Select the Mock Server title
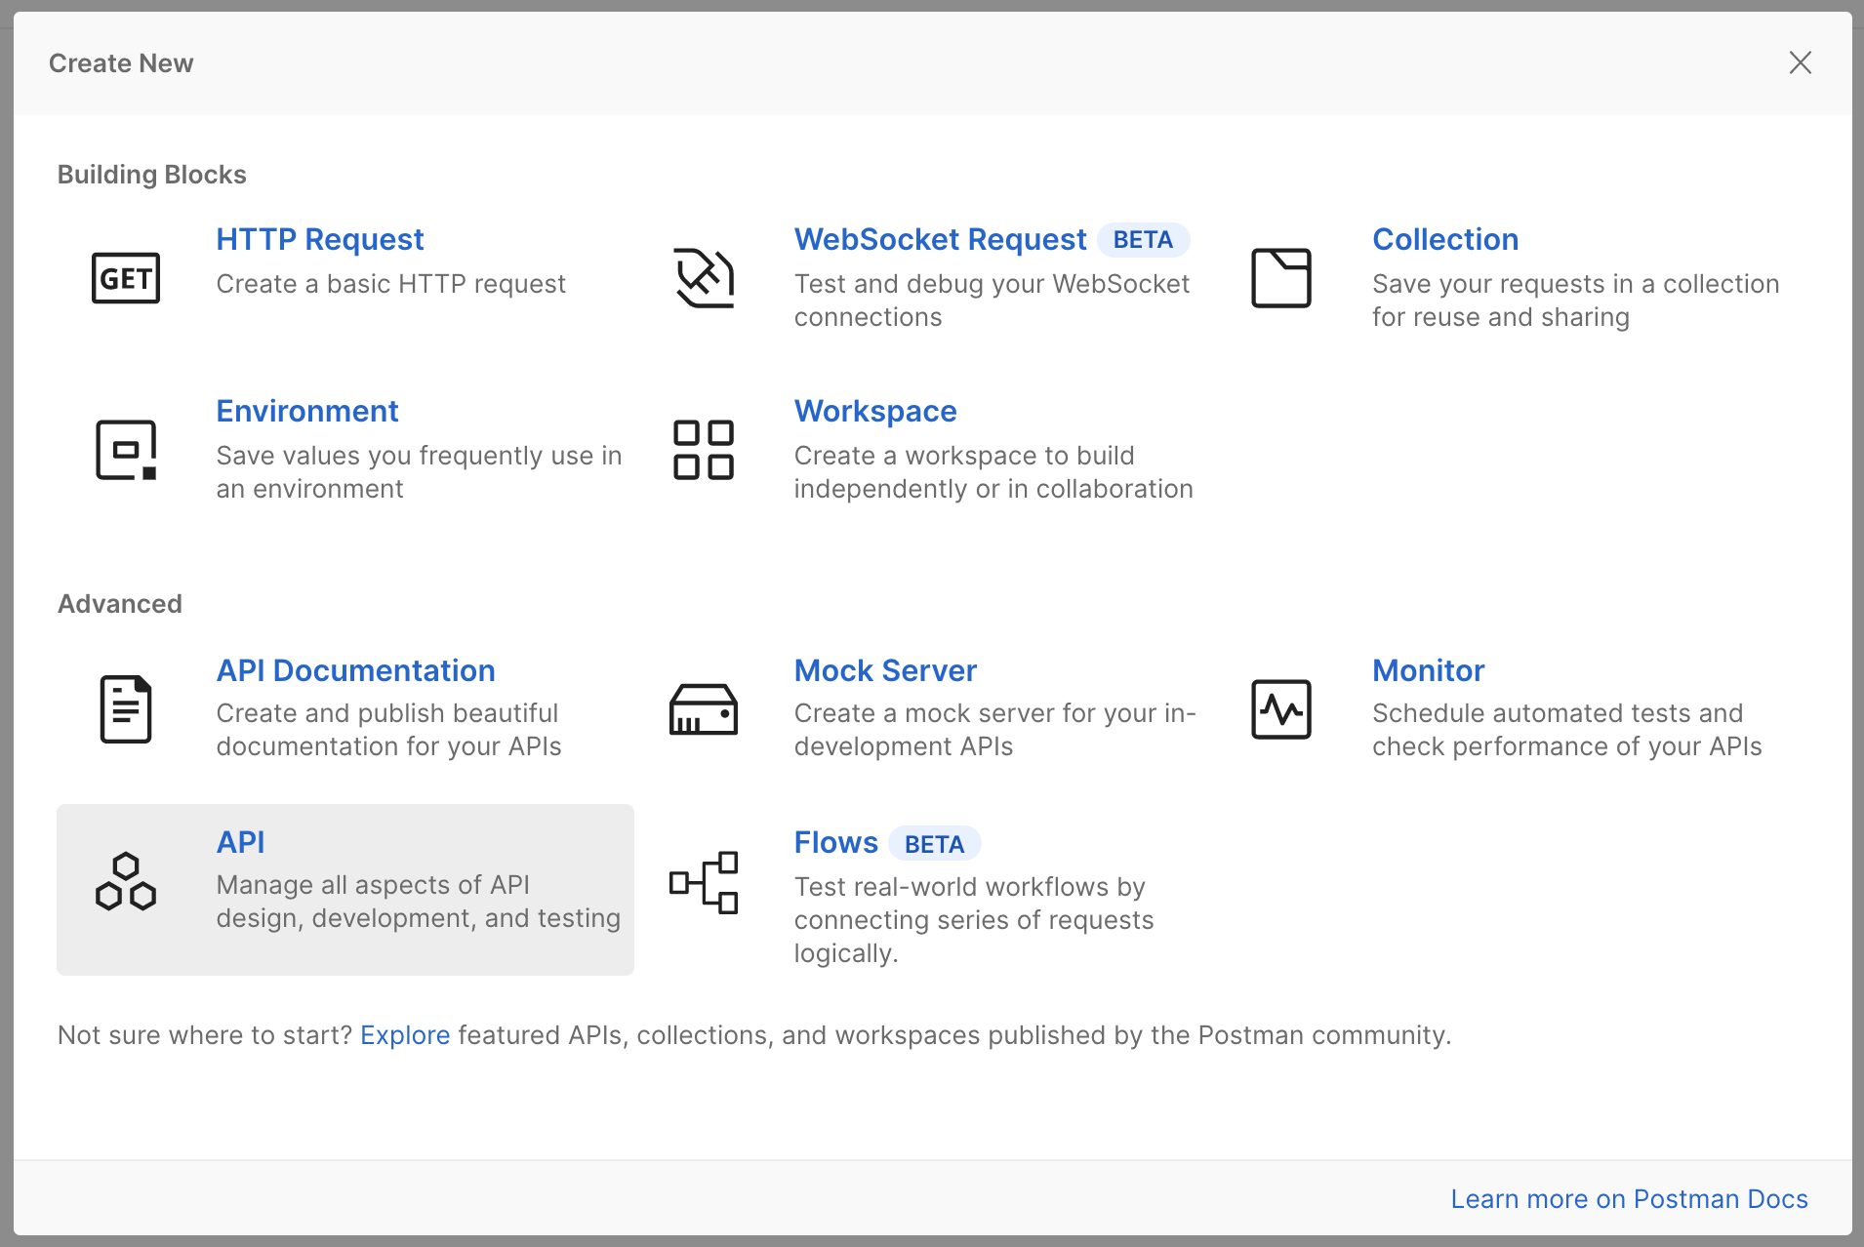 (885, 670)
